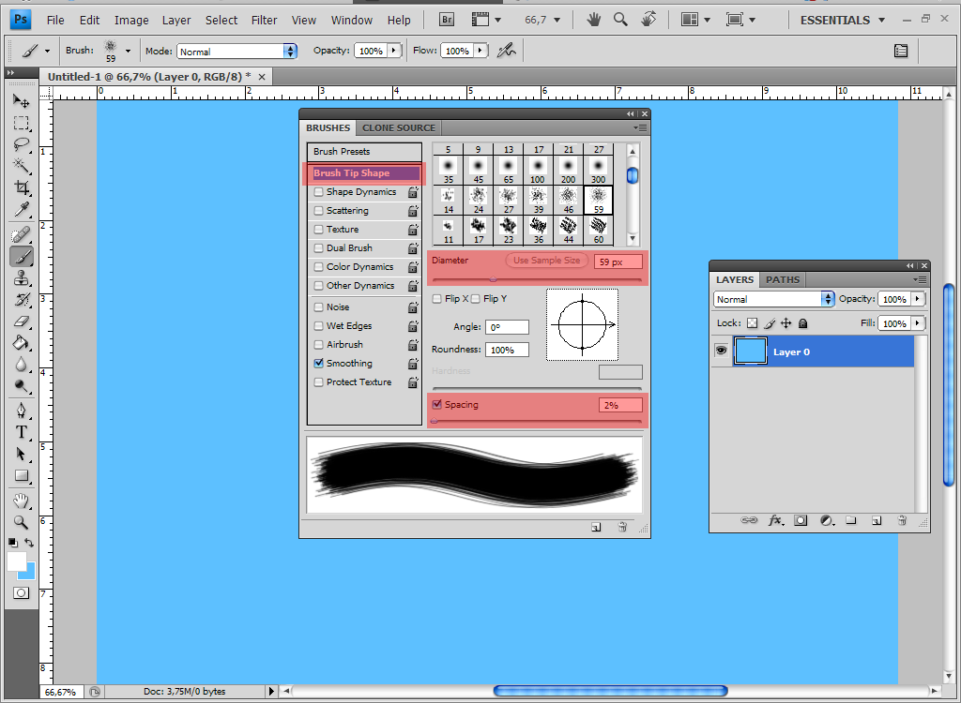
Task: Select Brush Tip Shape section
Action: click(x=364, y=173)
